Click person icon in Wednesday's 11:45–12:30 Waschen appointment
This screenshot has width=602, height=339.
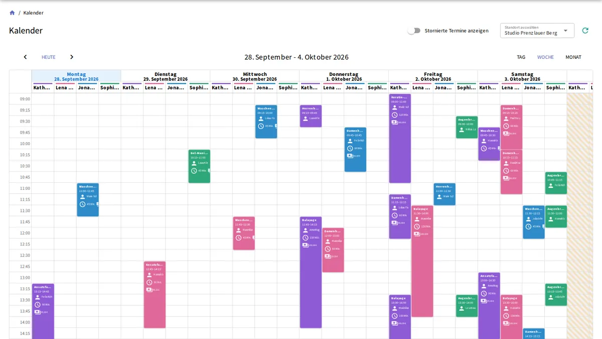tap(239, 230)
